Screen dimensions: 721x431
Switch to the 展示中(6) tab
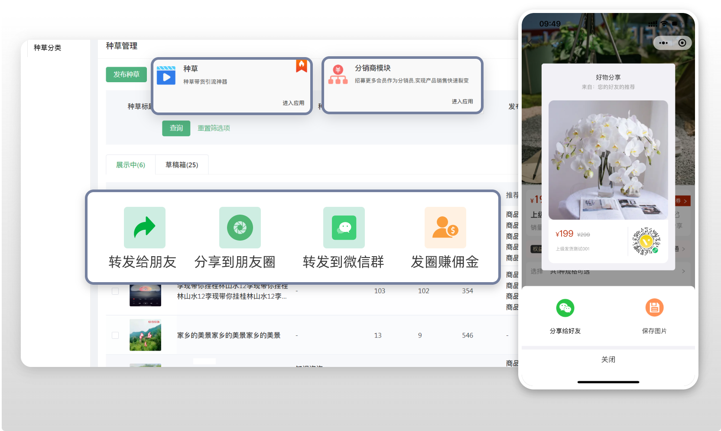pyautogui.click(x=130, y=165)
